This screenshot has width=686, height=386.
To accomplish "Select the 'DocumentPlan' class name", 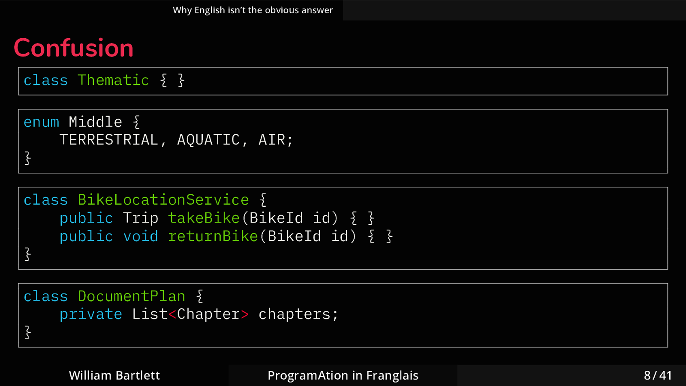I will point(131,296).
